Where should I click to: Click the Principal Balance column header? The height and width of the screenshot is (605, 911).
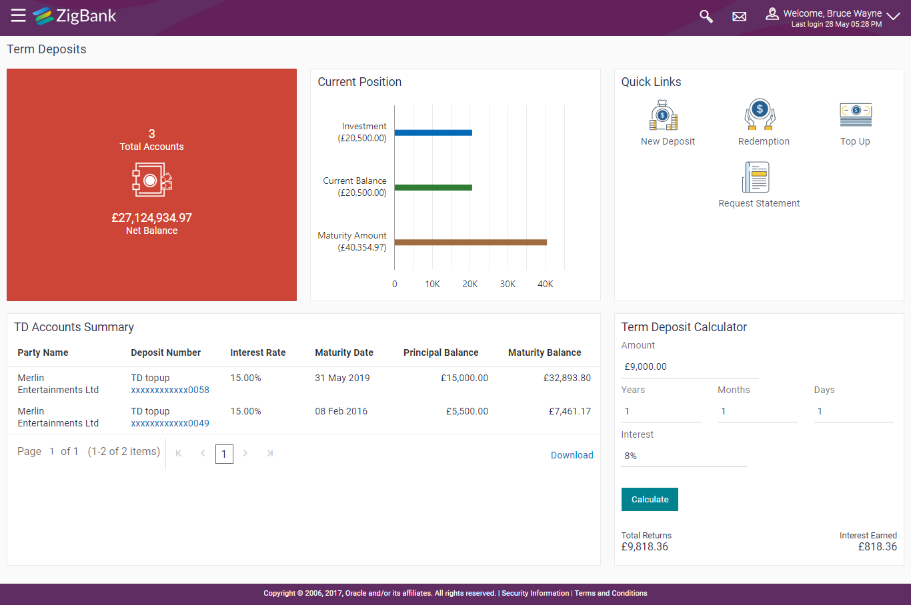click(441, 352)
